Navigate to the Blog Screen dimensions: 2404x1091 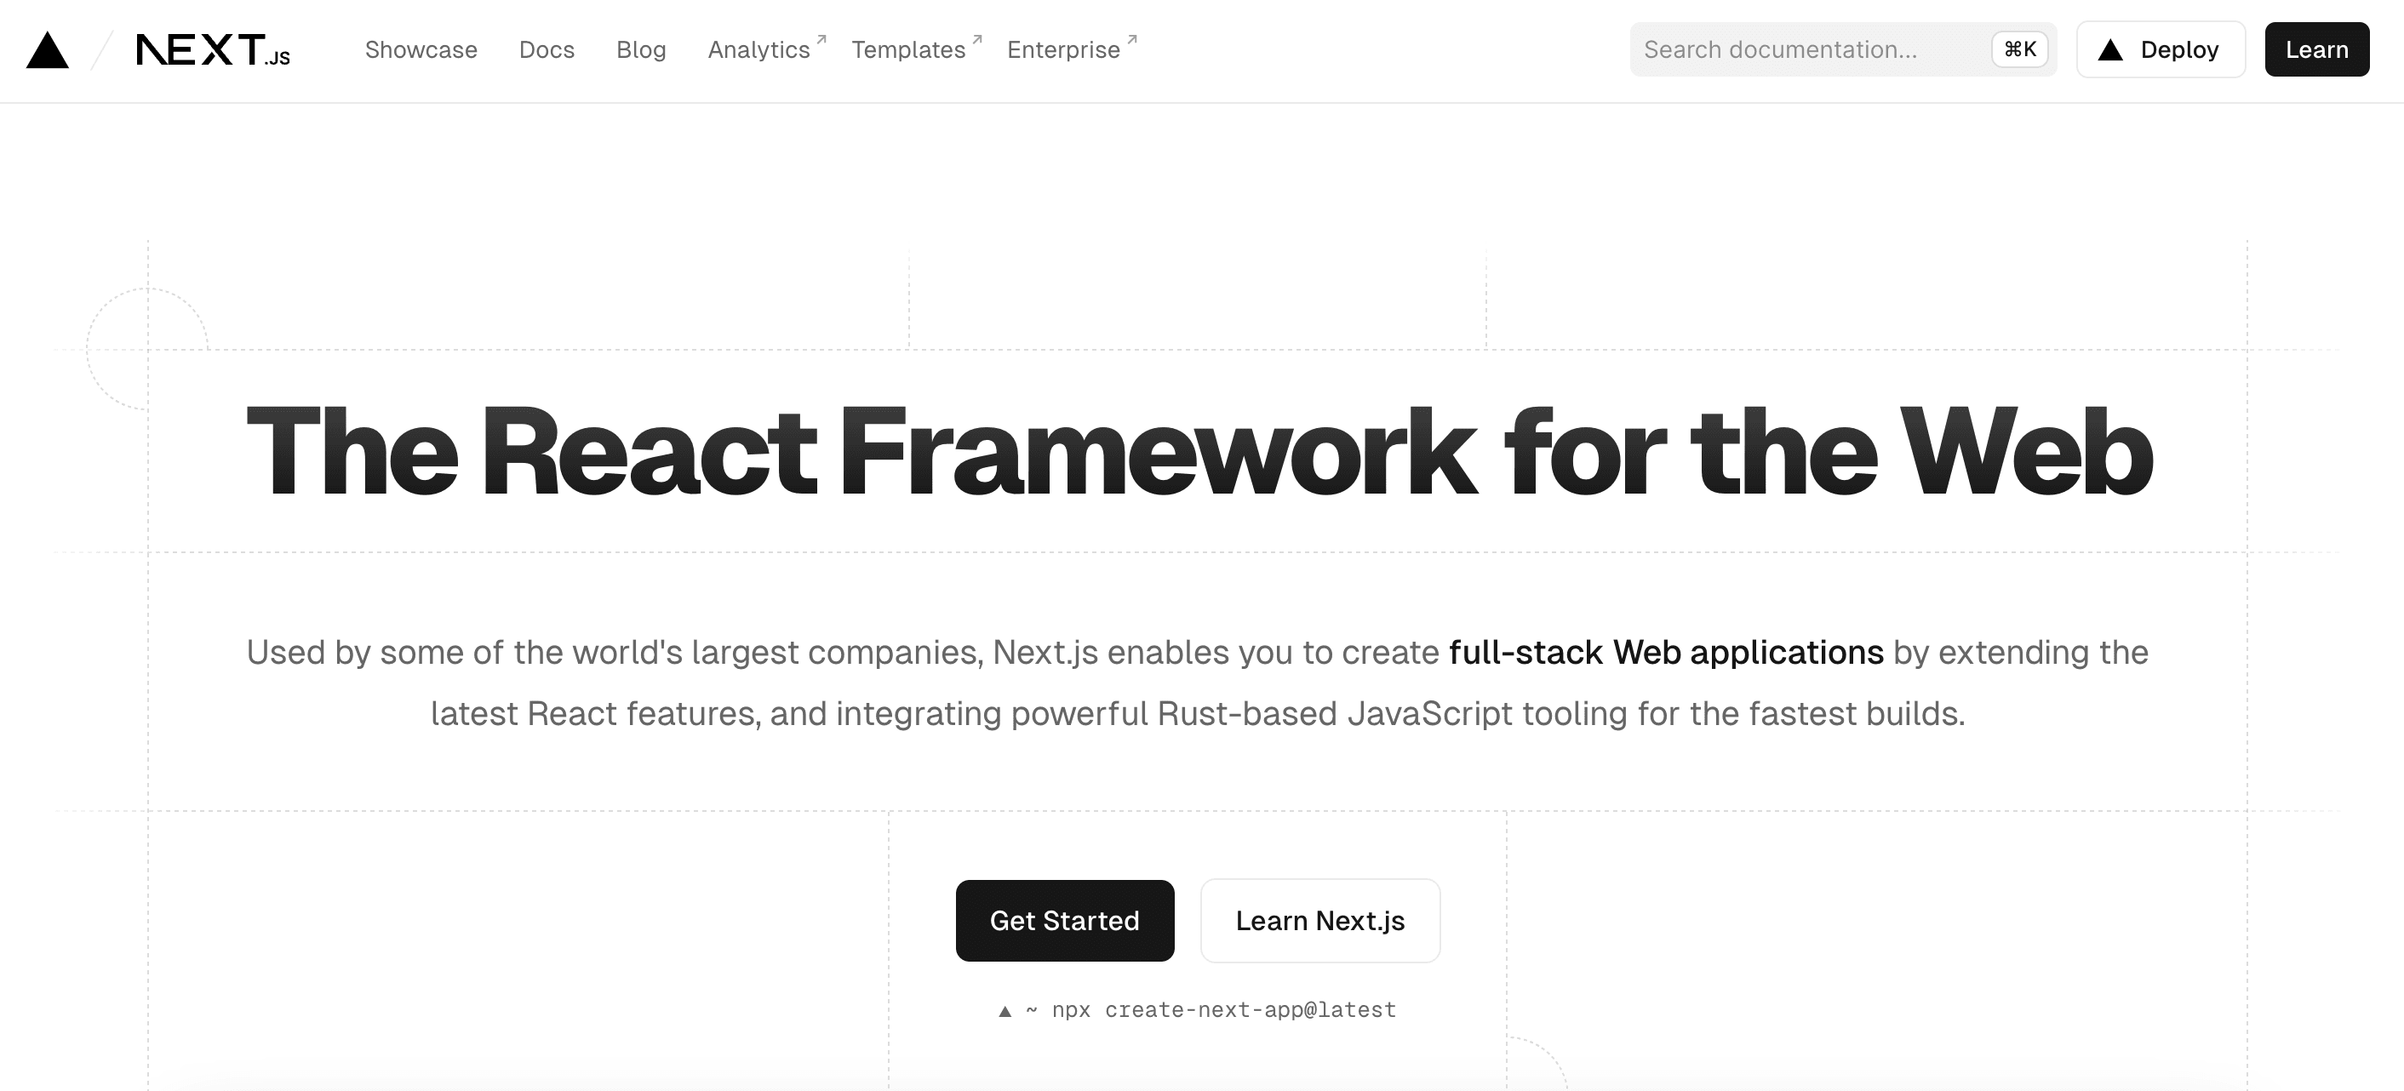(x=641, y=49)
